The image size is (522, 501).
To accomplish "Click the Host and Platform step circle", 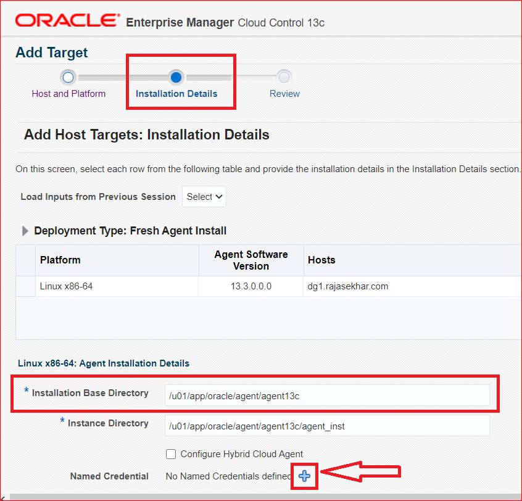I will coord(68,77).
